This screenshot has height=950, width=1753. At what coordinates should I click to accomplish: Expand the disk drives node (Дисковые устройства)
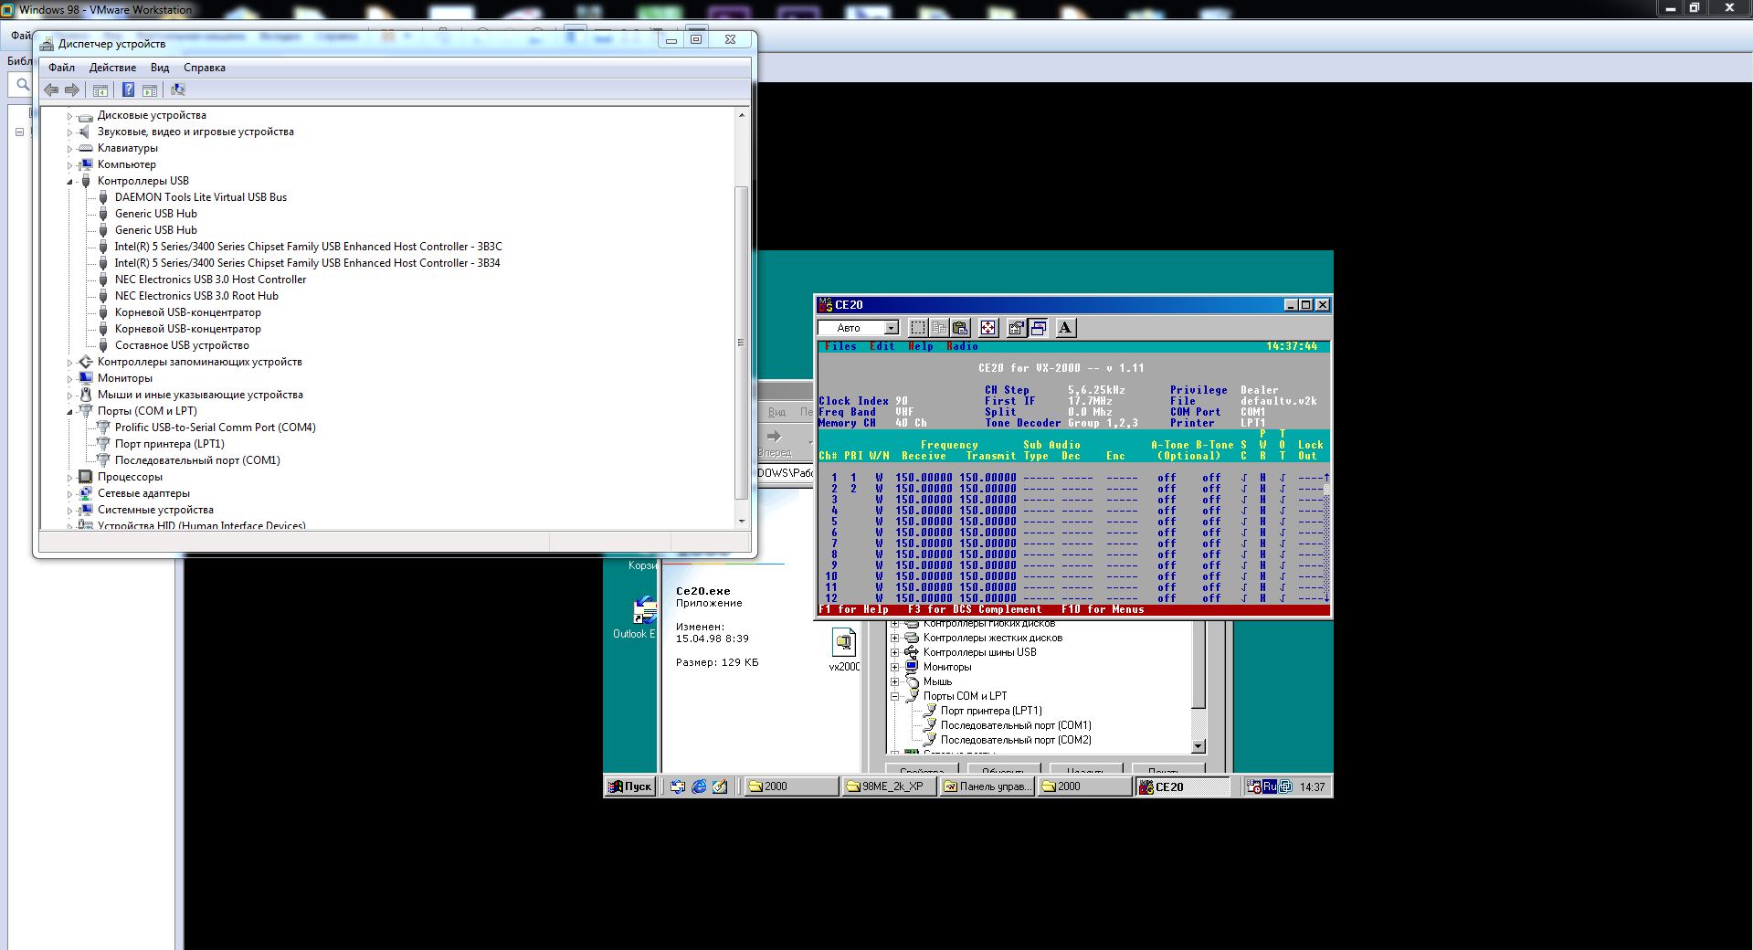[x=69, y=116]
